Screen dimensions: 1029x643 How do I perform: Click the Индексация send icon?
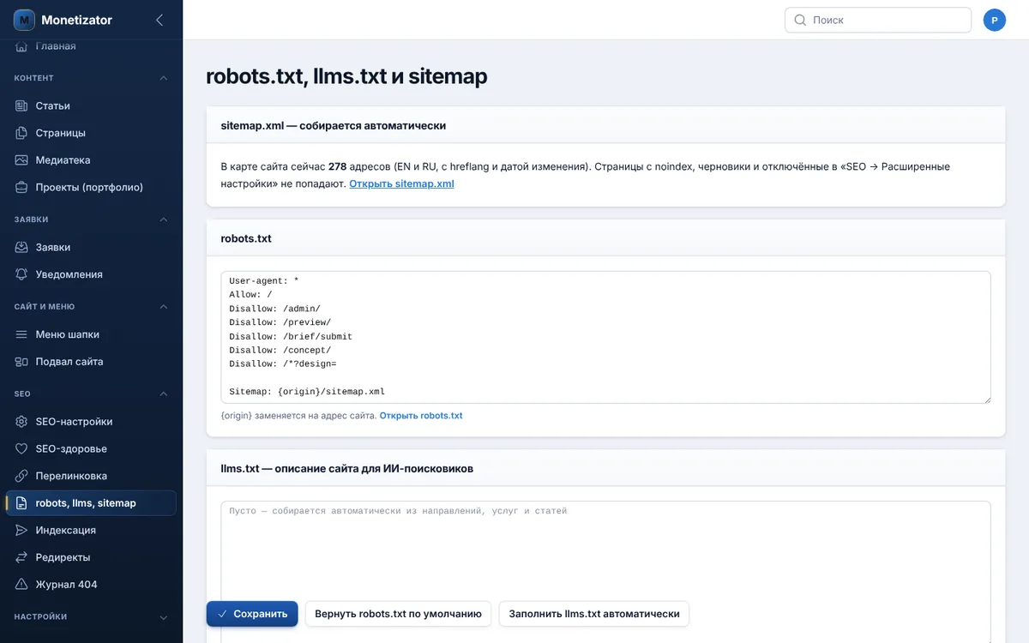[21, 530]
